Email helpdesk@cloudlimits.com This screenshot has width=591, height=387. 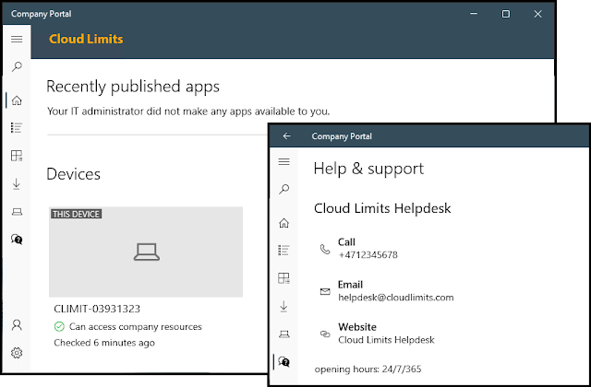point(396,297)
